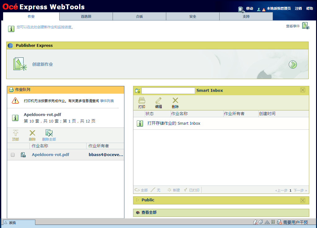
Task: Click the printer warning status icon
Action: [x=279, y=222]
